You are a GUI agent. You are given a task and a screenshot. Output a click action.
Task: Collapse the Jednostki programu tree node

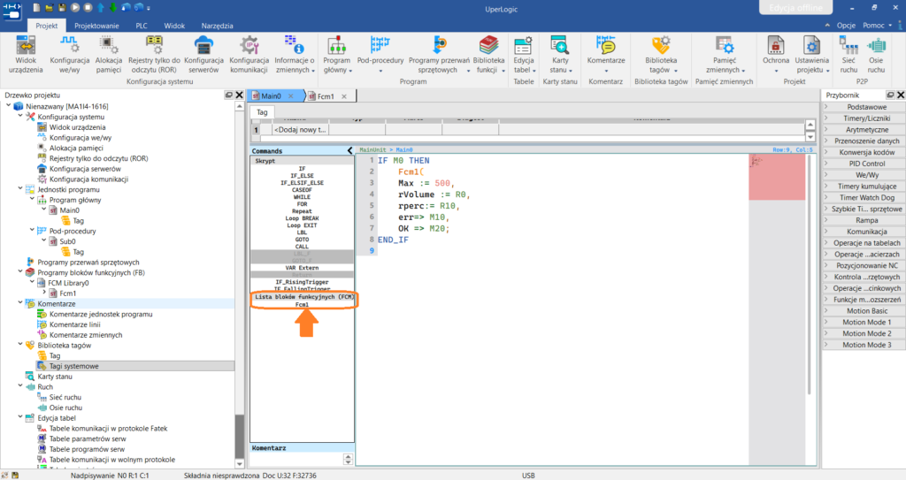(20, 189)
